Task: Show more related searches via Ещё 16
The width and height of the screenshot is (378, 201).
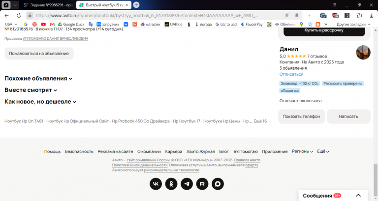Action: [260, 121]
